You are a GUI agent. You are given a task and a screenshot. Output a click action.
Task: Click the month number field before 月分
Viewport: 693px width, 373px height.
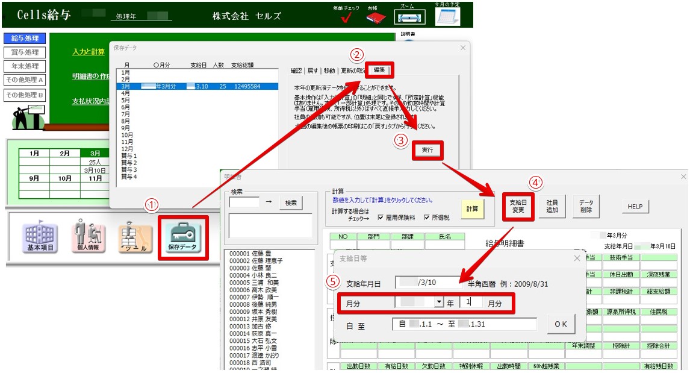pyautogui.click(x=471, y=302)
